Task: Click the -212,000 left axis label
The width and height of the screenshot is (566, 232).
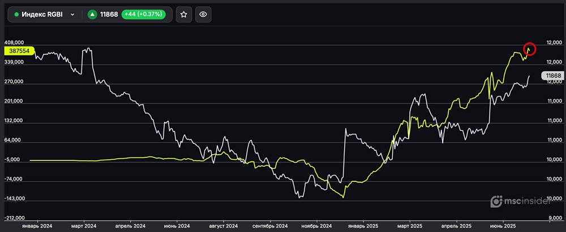Action: pyautogui.click(x=14, y=218)
